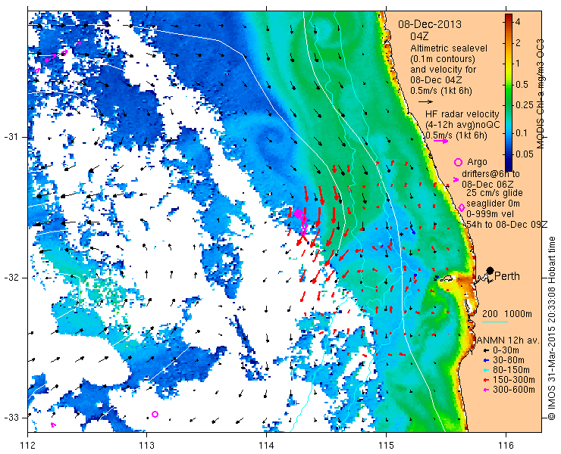Click the drifters magenta arrowhead legend symbol
The height and width of the screenshot is (454, 561).
pos(456,179)
